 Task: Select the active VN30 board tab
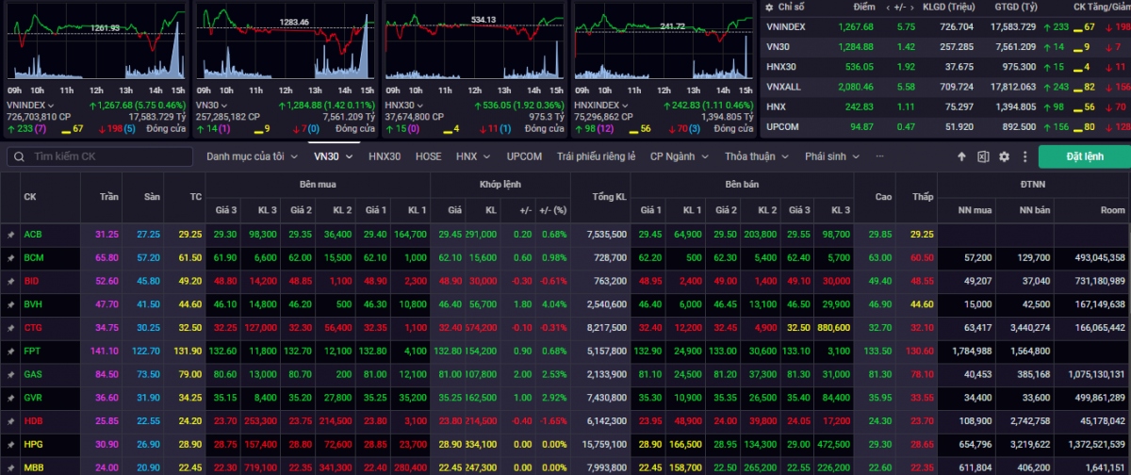(333, 156)
